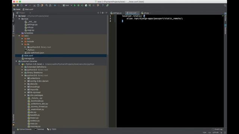Click Search Everywhere magnifier at top right

[225, 5]
